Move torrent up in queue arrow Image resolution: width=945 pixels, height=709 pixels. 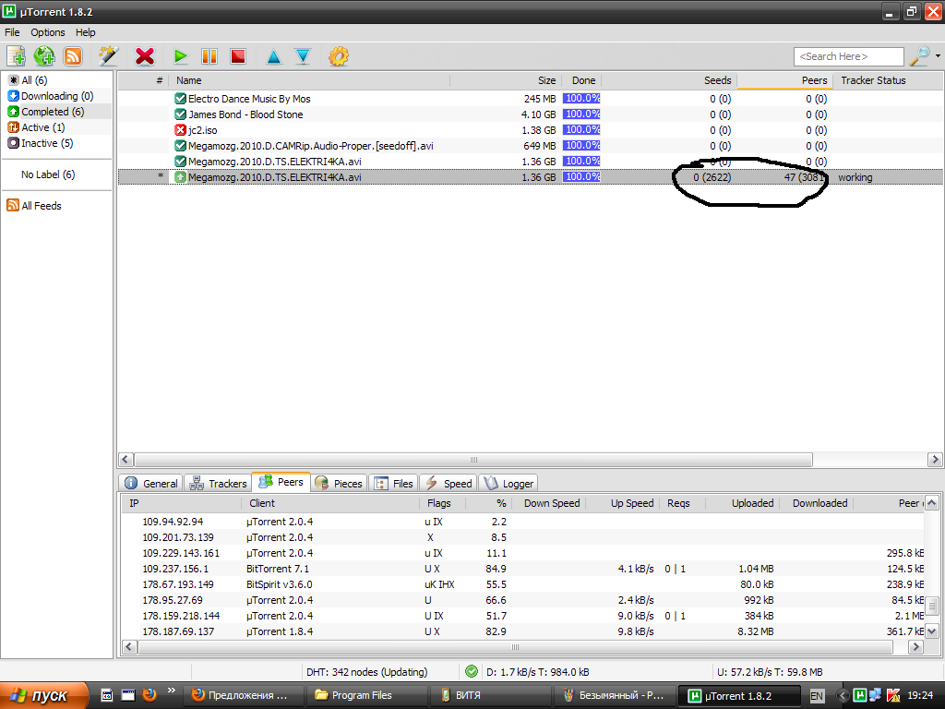[273, 57]
